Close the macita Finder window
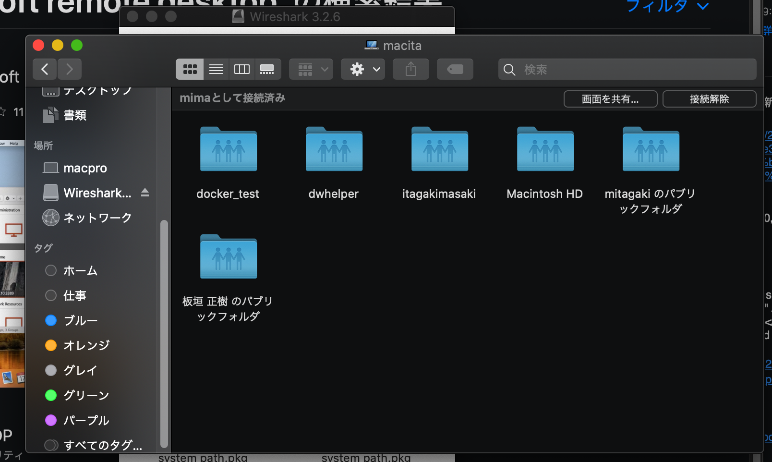 click(x=38, y=45)
